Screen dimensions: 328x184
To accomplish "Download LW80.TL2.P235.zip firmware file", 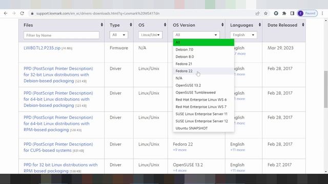I will 42,48.
